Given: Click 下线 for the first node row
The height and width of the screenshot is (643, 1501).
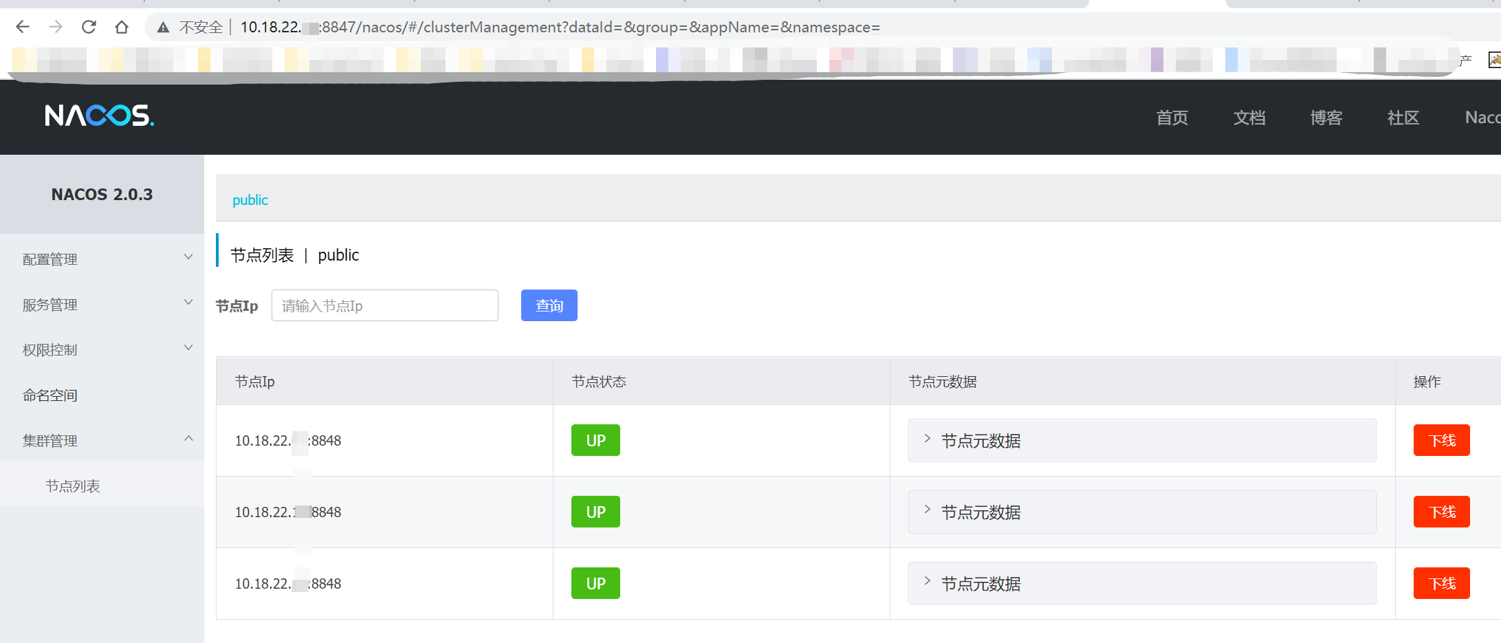Looking at the screenshot, I should click(x=1442, y=440).
